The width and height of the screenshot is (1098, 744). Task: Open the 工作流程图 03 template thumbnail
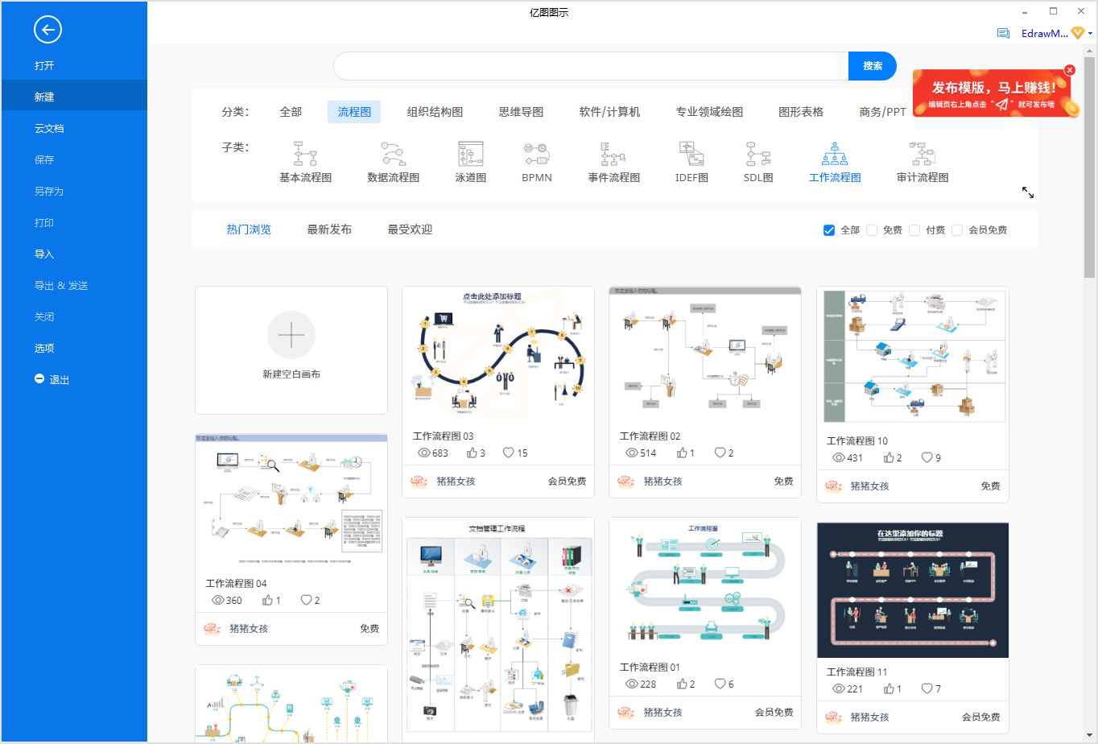497,354
